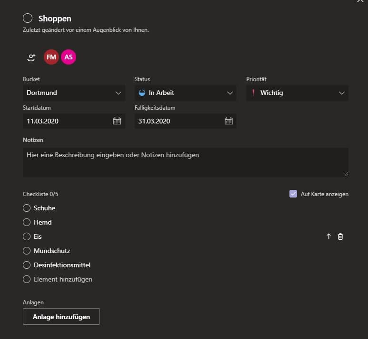Click the Anlage hinzufügen button

tap(61, 317)
